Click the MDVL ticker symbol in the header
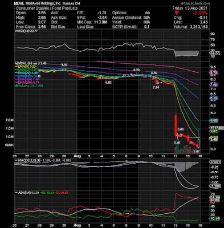Viewport: 224px width, 228px height. point(19,3)
